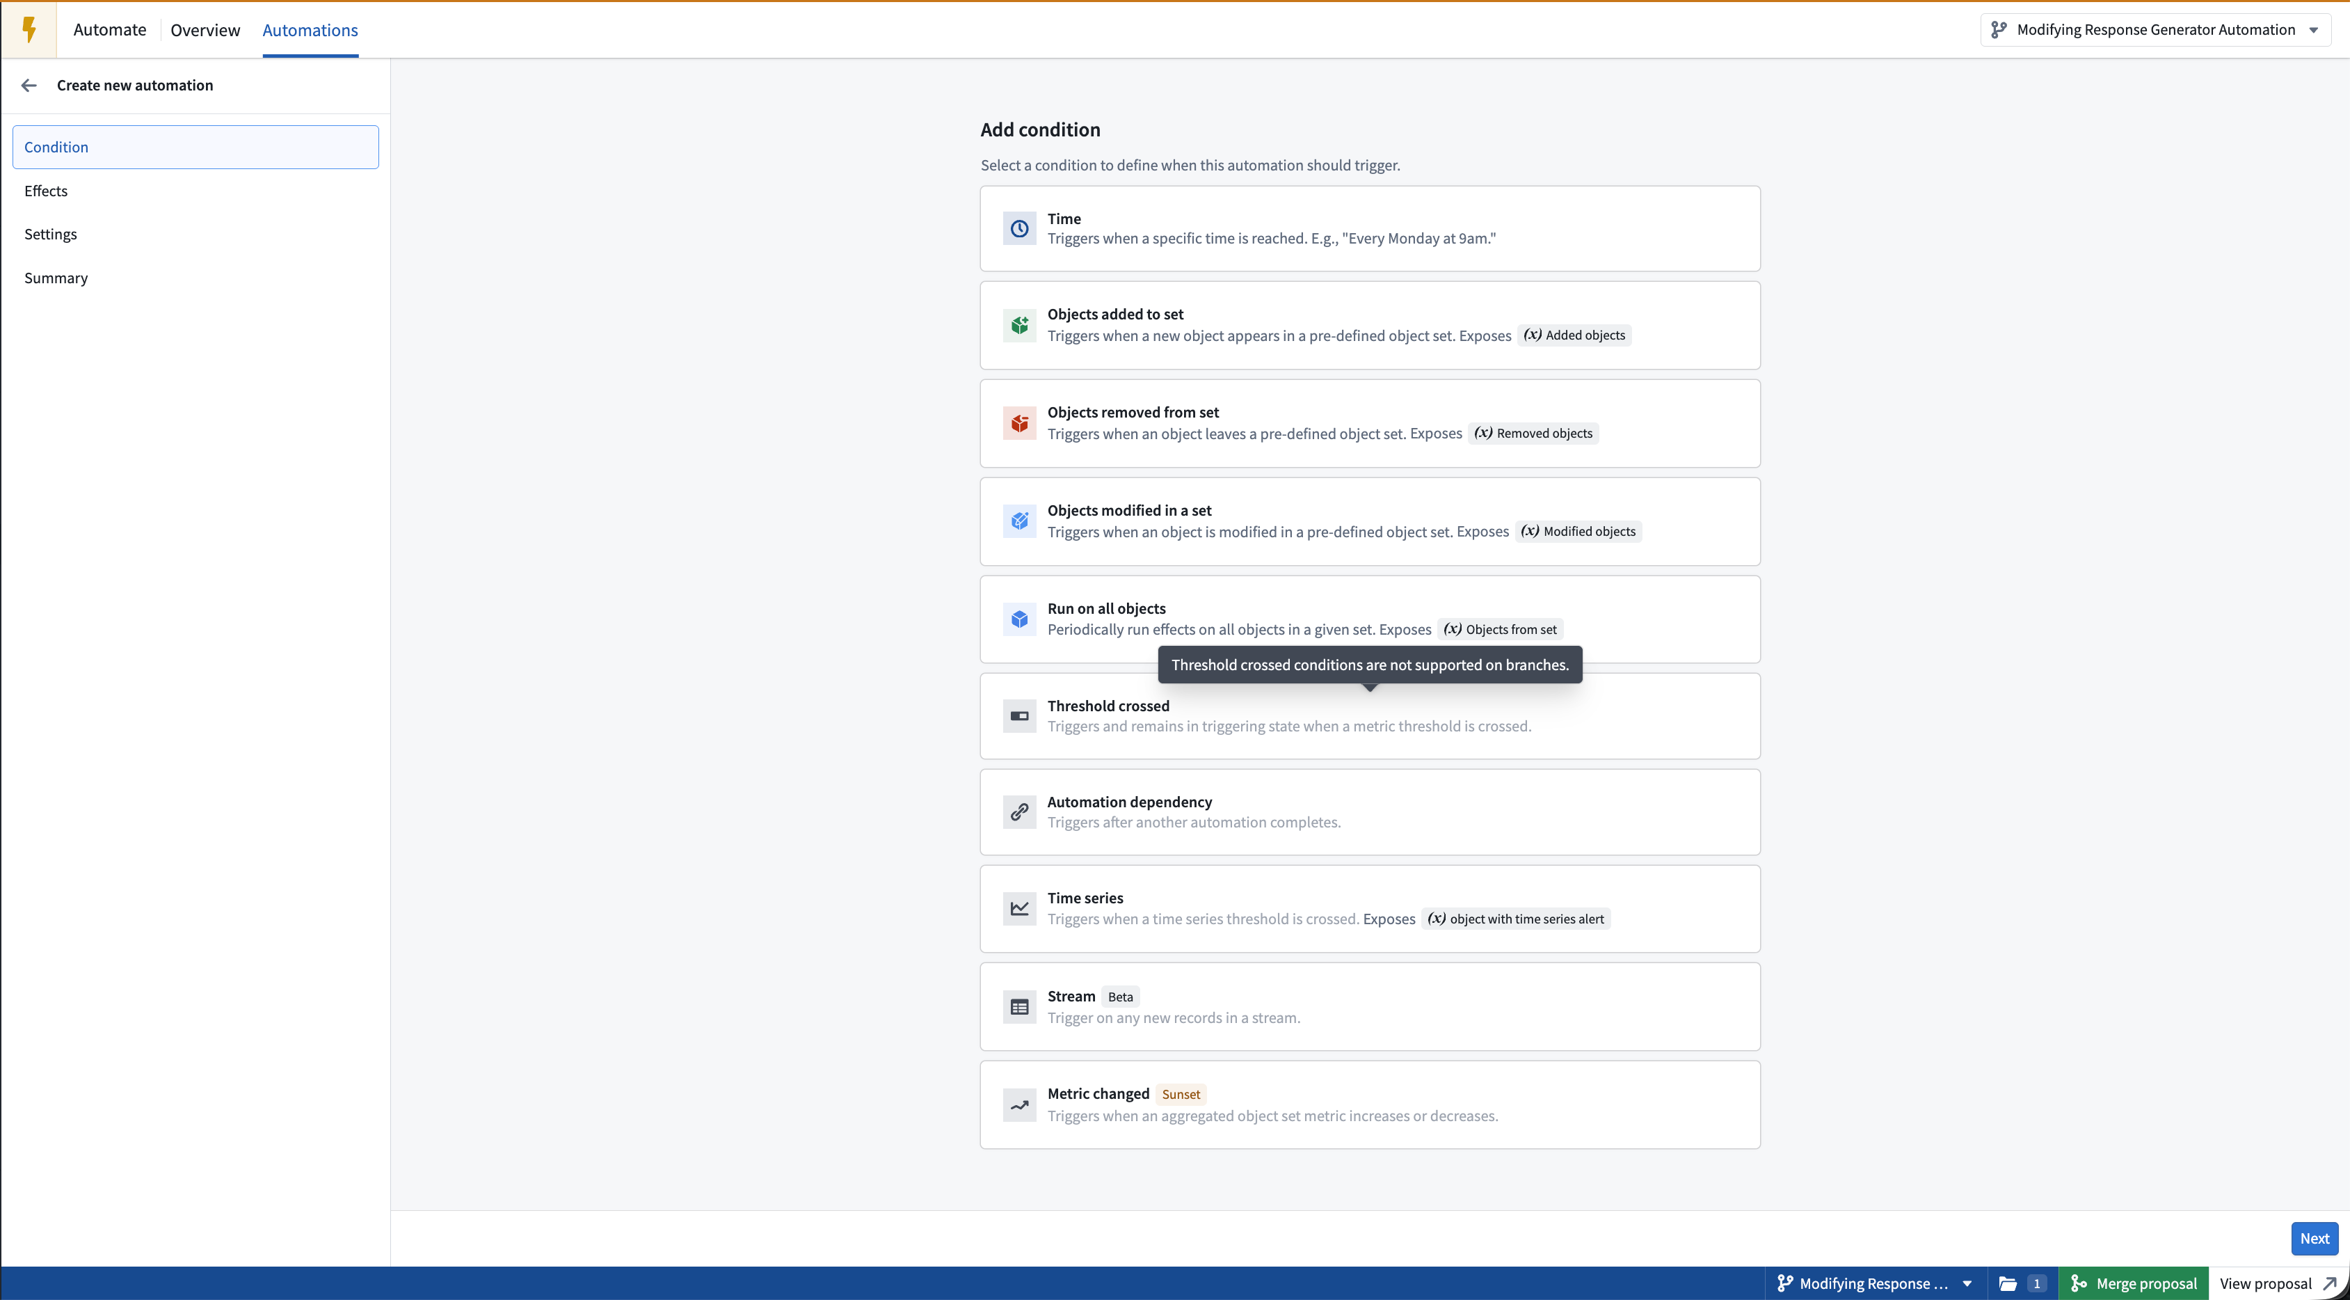The height and width of the screenshot is (1300, 2350).
Task: Click the Automate lightning bolt logo
Action: [x=29, y=30]
